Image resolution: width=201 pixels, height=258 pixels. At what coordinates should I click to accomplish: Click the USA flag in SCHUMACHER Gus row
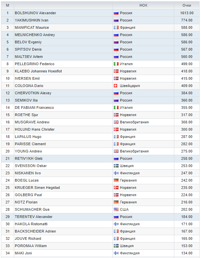point(116,209)
